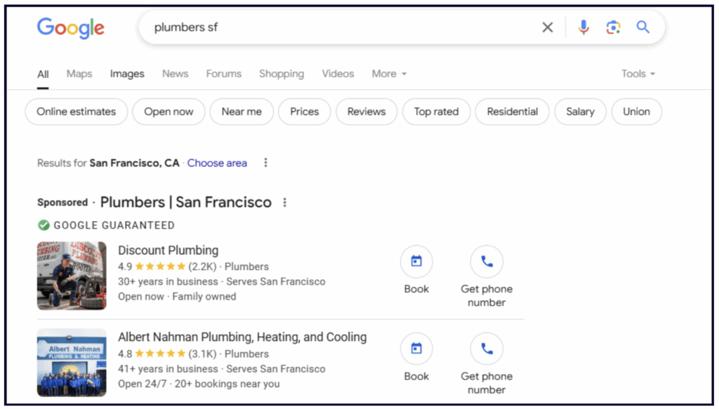Get phone number for Discount Plumbing
The height and width of the screenshot is (409, 719).
[x=487, y=262]
